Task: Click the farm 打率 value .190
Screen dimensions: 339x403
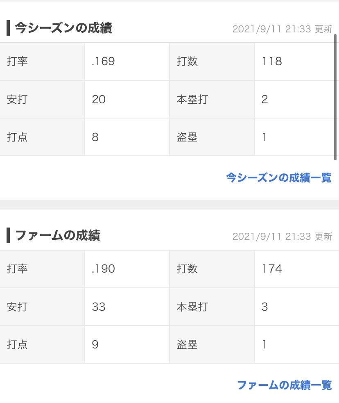Action: click(103, 269)
